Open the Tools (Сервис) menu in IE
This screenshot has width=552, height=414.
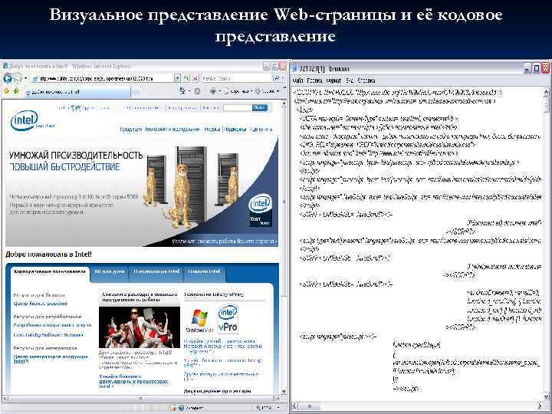pyautogui.click(x=267, y=91)
